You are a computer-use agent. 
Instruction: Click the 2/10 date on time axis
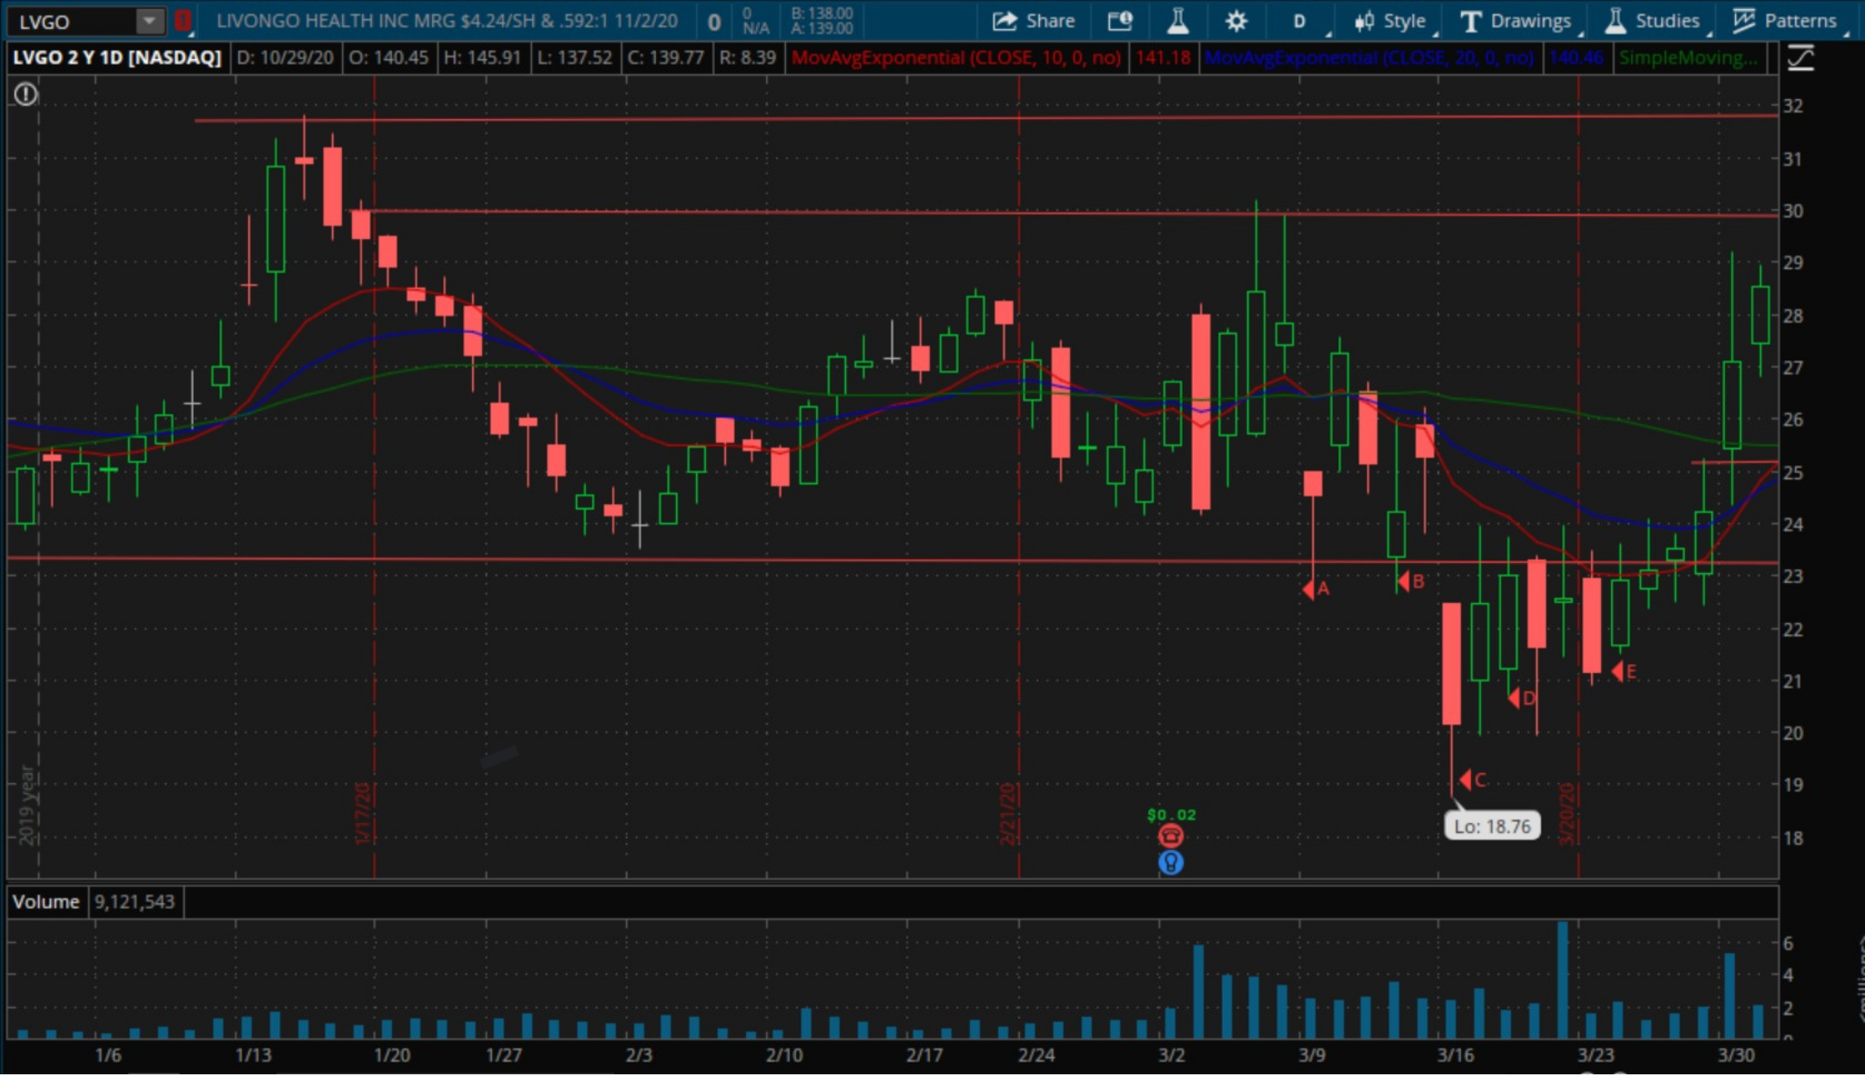click(x=784, y=1055)
